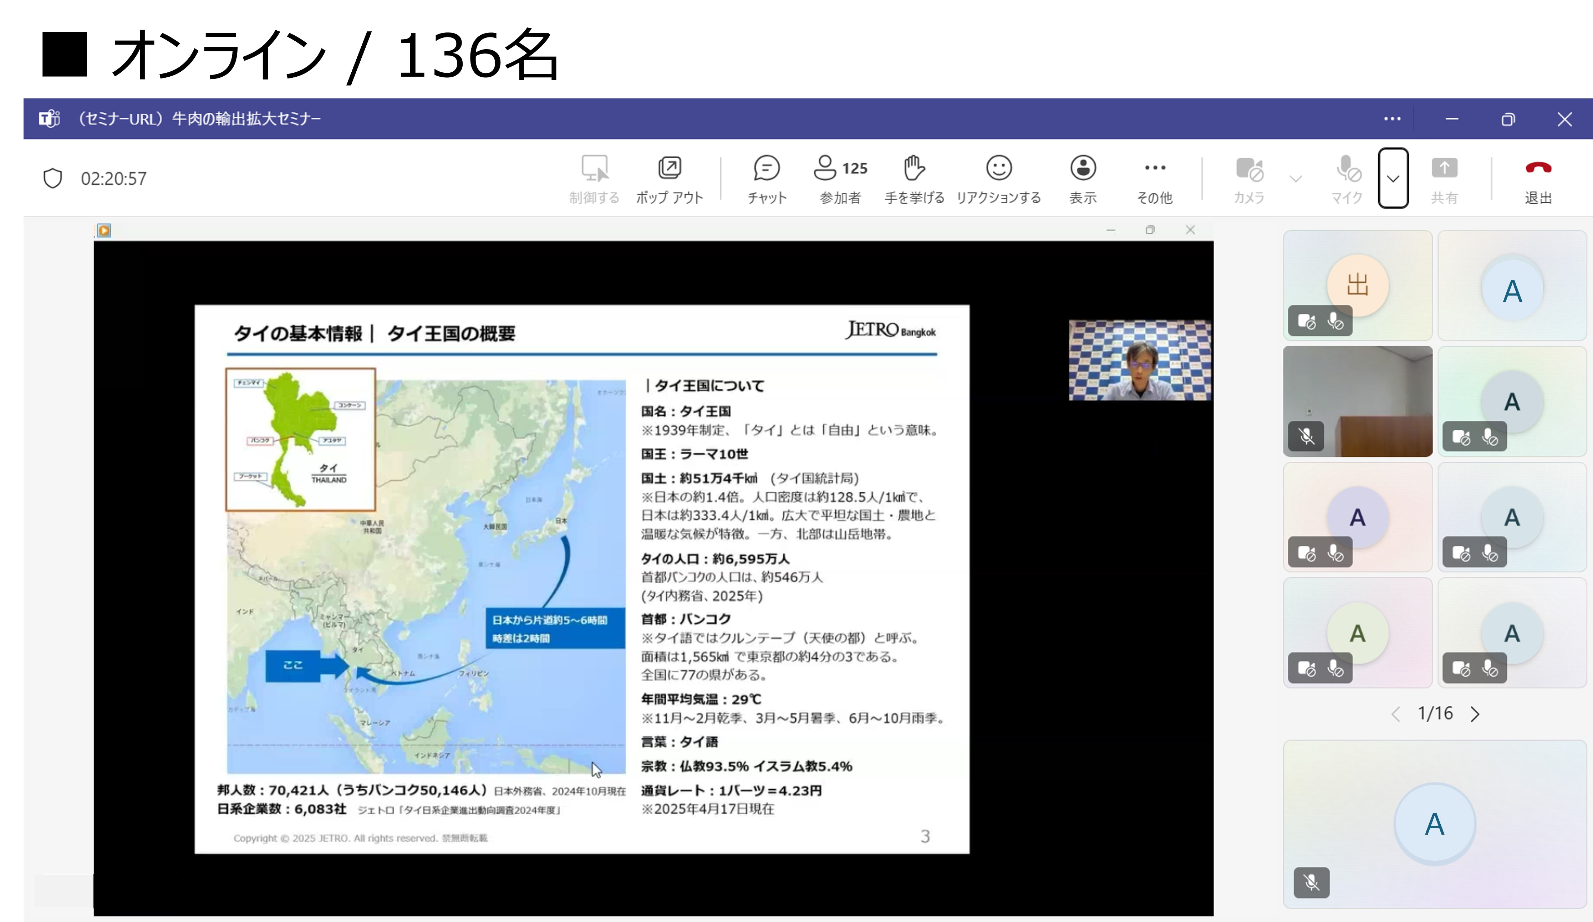
Task: Click the shield security icon beside timer
Action: click(x=52, y=178)
